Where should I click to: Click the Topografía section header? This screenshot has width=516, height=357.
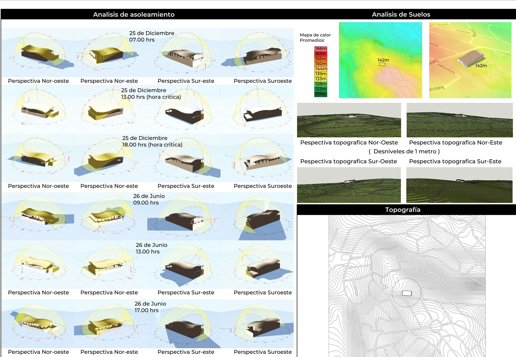coord(402,210)
